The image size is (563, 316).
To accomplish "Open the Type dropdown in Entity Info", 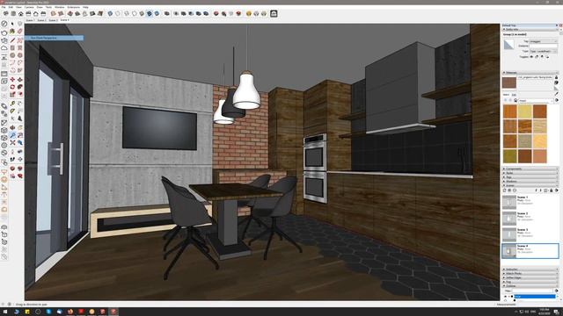I will click(544, 51).
